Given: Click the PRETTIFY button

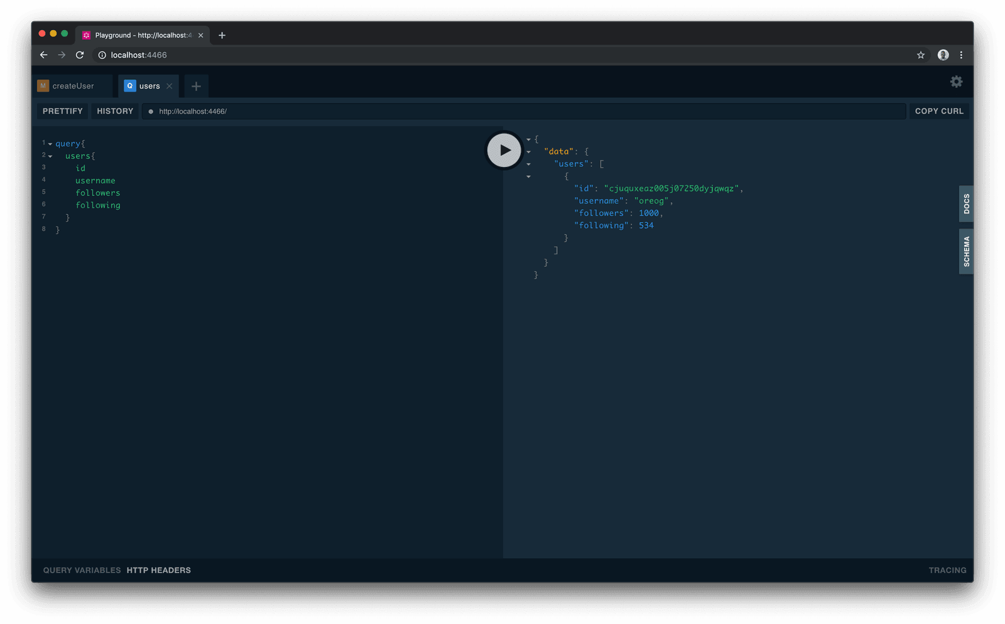Looking at the screenshot, I should click(x=62, y=111).
